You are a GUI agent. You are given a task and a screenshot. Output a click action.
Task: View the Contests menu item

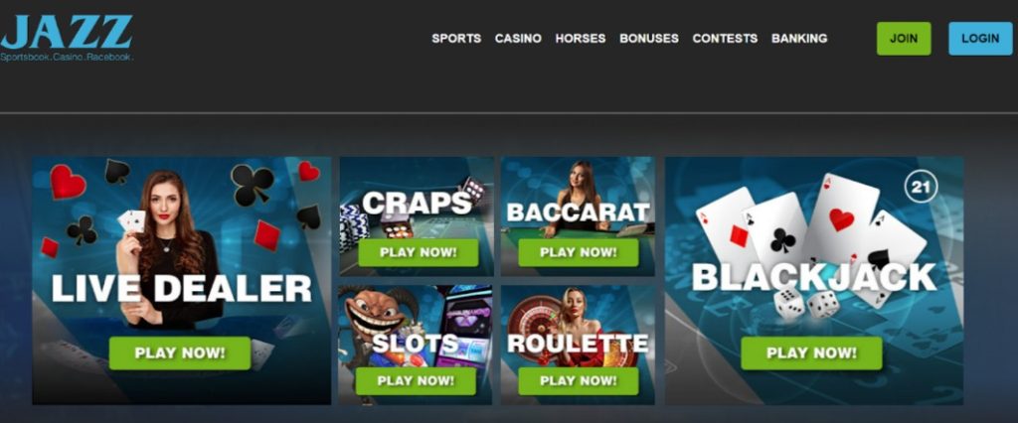(725, 39)
